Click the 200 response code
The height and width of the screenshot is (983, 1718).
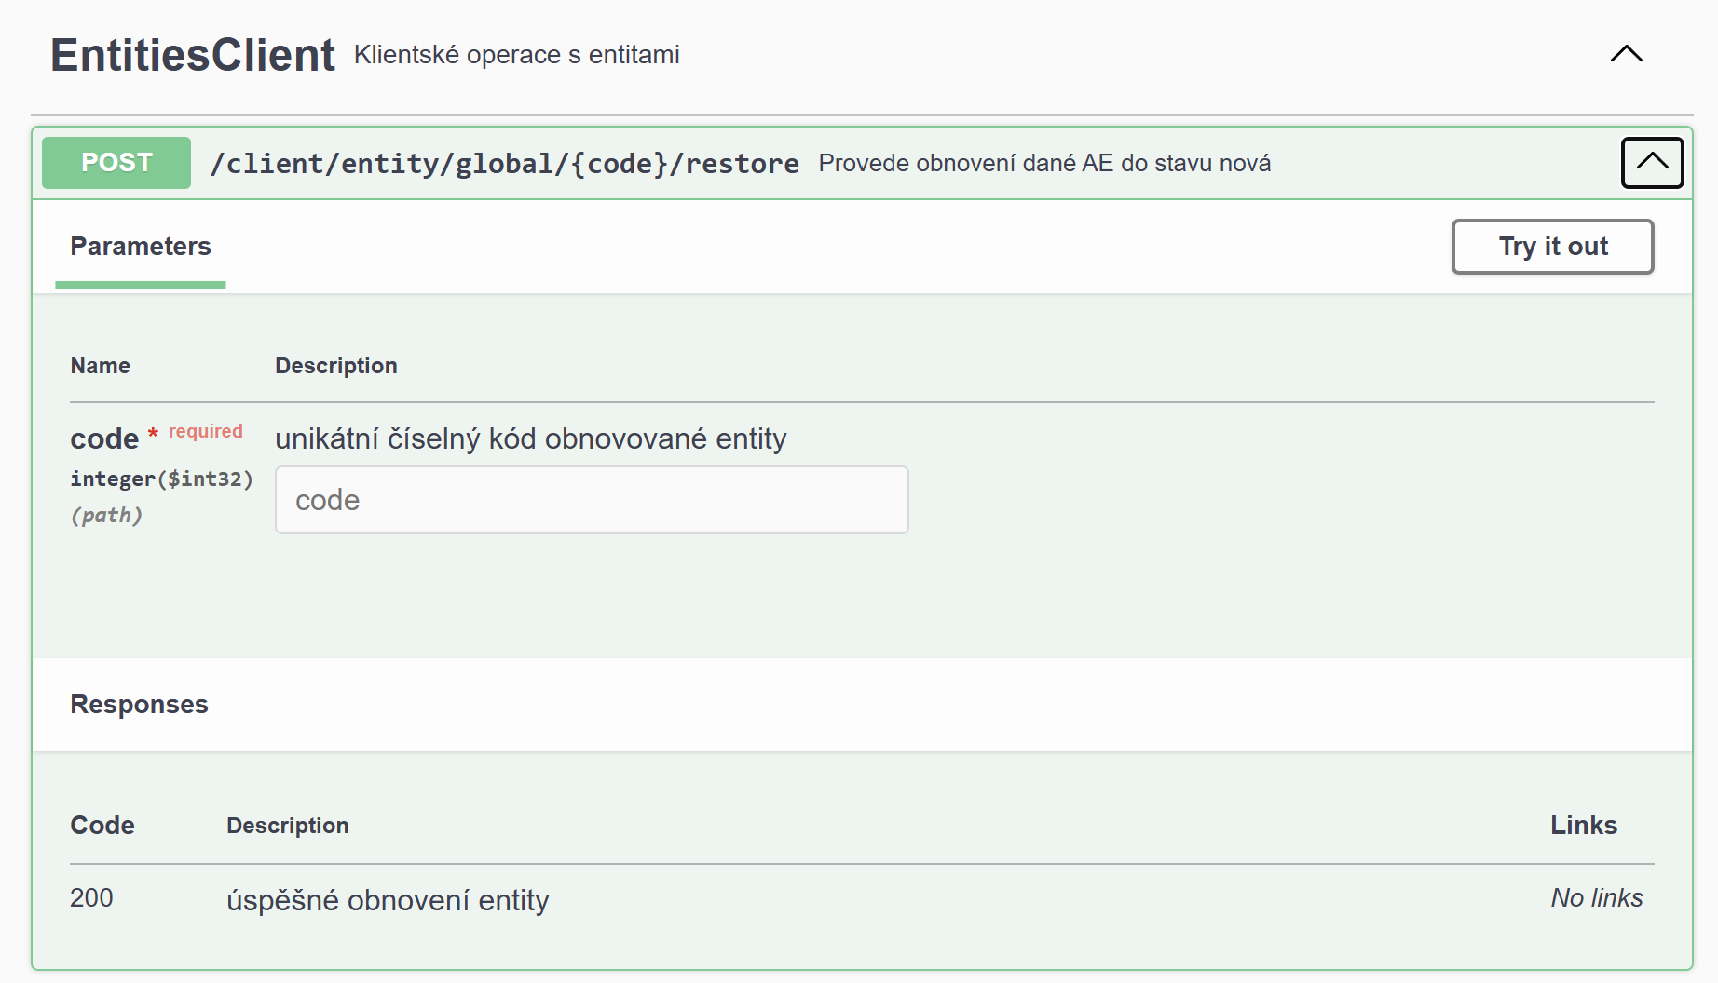pyautogui.click(x=91, y=898)
